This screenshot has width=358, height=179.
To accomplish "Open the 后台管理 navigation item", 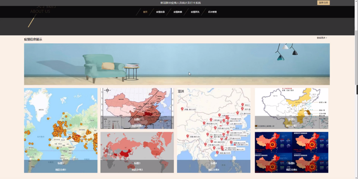I will pos(212,12).
